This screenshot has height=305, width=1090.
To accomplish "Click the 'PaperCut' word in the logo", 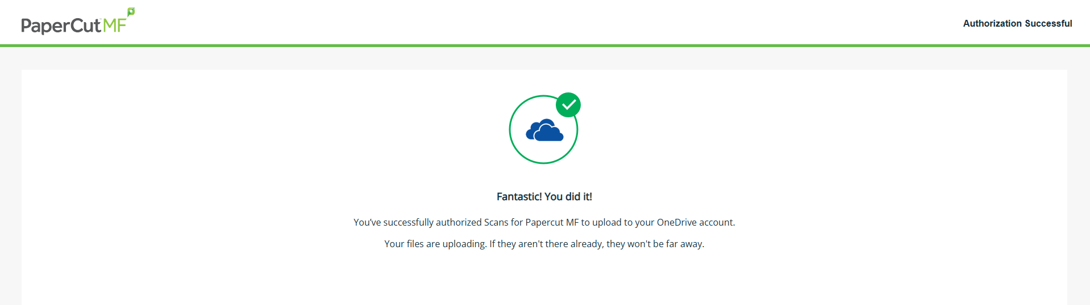I will click(61, 26).
